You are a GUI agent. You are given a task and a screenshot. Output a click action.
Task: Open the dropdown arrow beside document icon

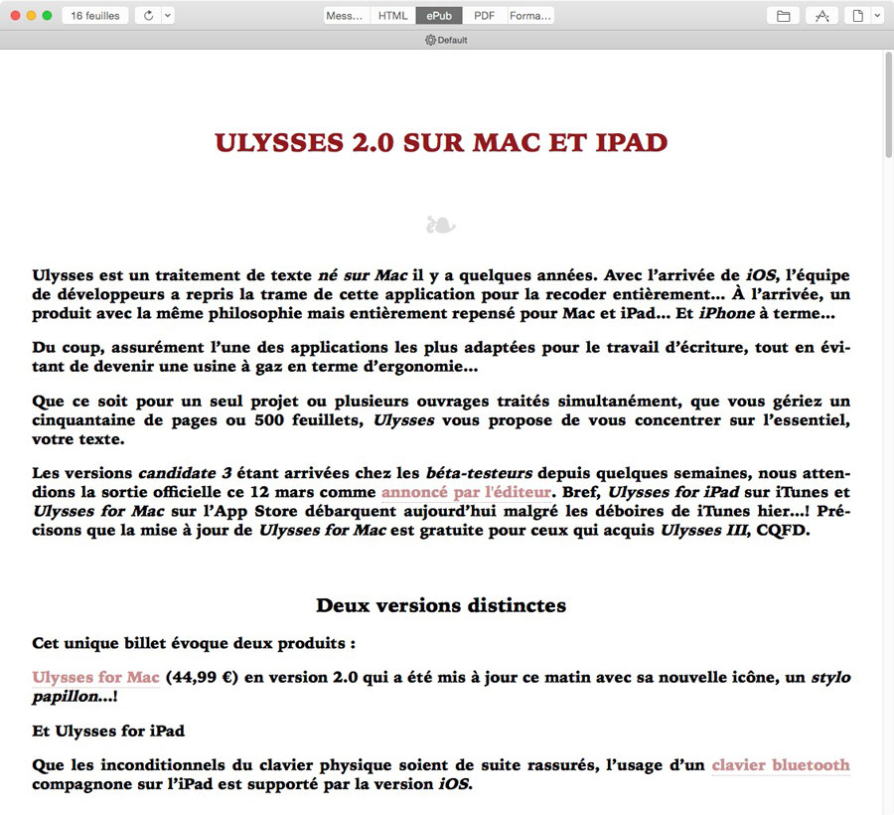(x=877, y=15)
